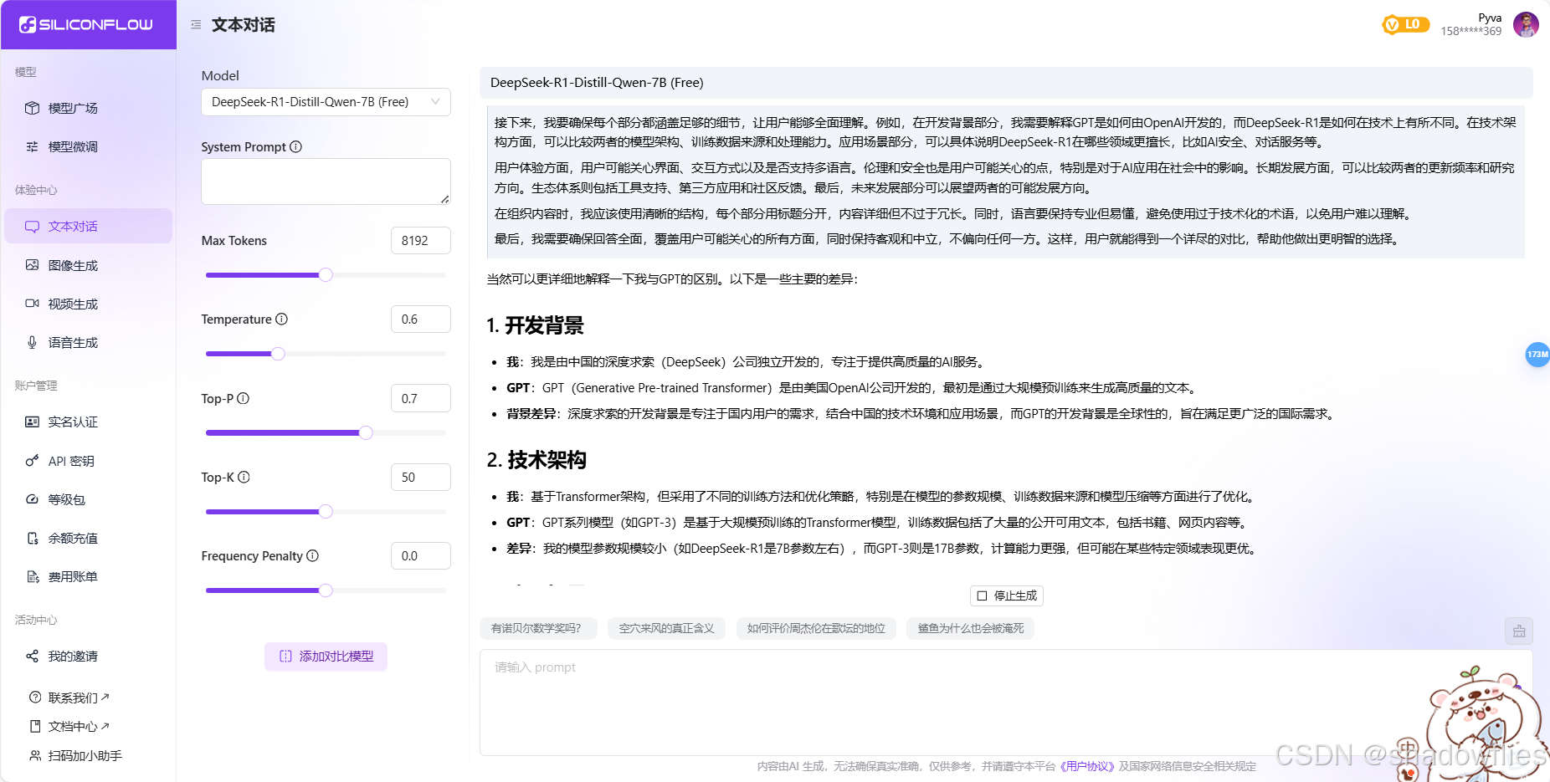Click the Frequency Penalty slider handle

(326, 590)
